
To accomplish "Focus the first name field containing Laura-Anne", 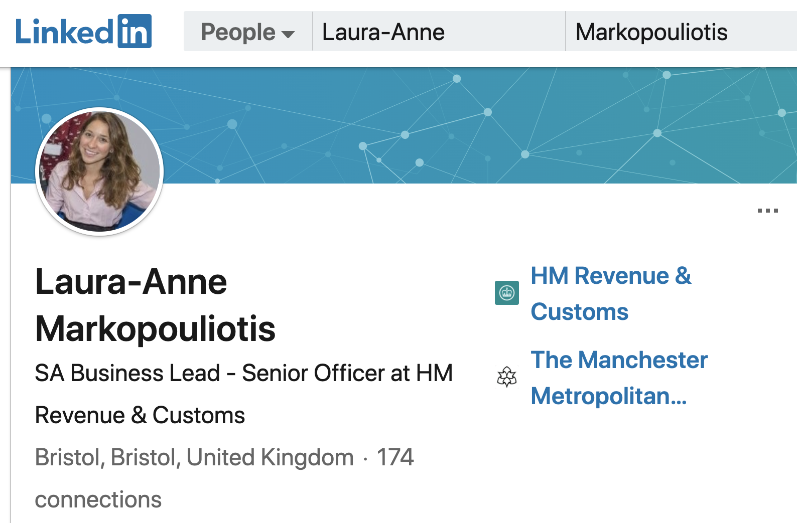I will (439, 32).
